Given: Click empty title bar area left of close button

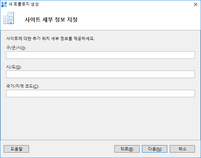Looking at the screenshot, I should click(x=115, y=4).
